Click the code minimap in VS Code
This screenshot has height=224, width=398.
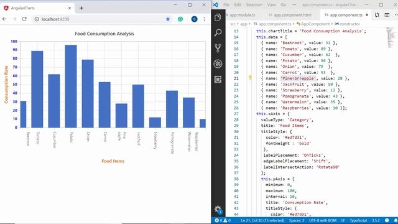point(391,37)
